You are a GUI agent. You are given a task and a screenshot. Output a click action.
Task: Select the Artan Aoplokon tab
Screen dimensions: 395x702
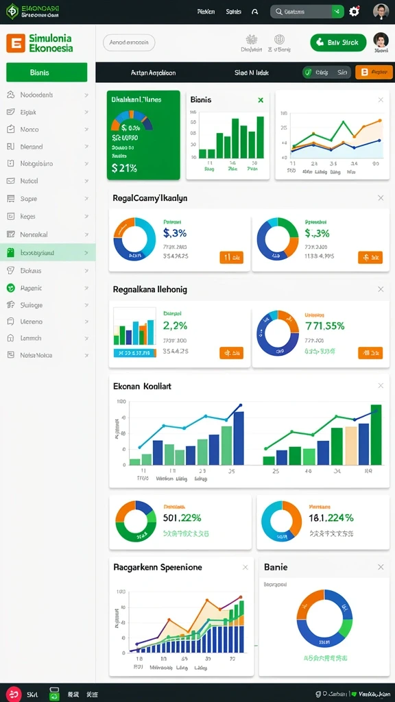153,72
